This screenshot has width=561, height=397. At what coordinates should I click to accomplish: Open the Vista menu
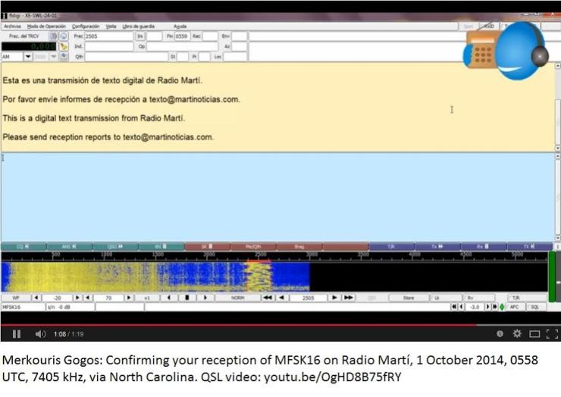click(111, 27)
